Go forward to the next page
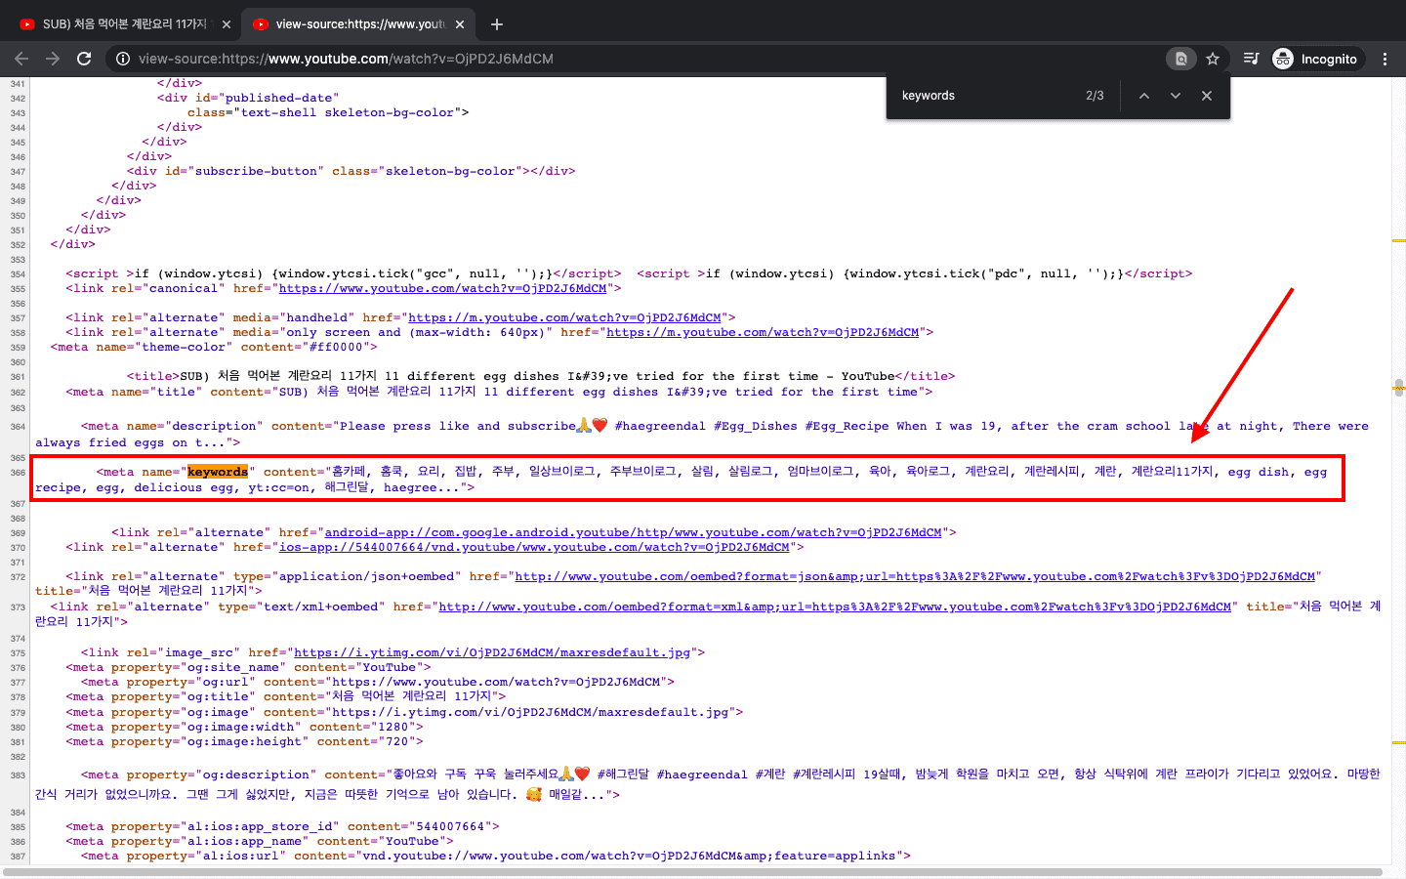Viewport: 1406px width, 879px height. point(53,59)
